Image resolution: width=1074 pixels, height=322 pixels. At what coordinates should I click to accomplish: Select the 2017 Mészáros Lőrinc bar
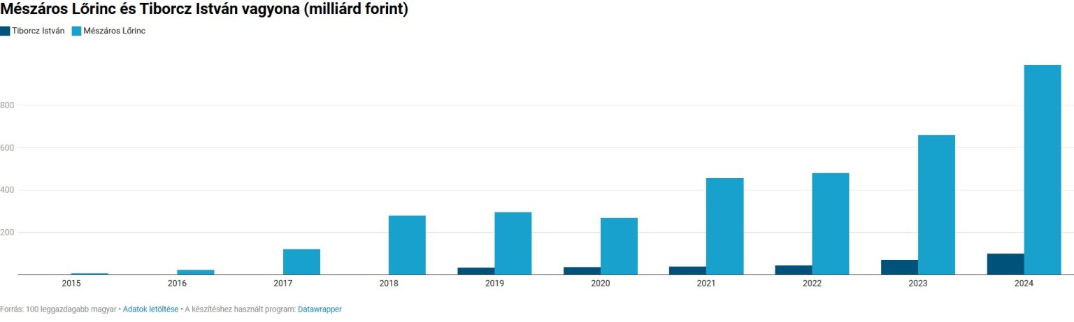301,262
